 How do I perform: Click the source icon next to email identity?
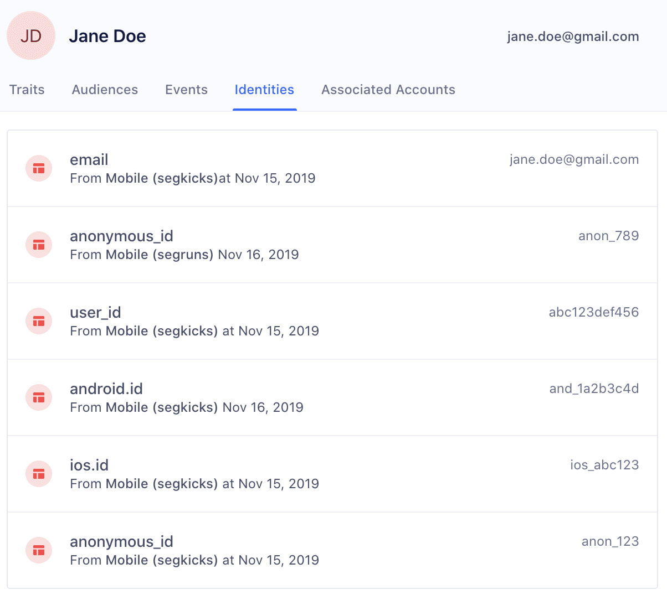[x=38, y=168]
